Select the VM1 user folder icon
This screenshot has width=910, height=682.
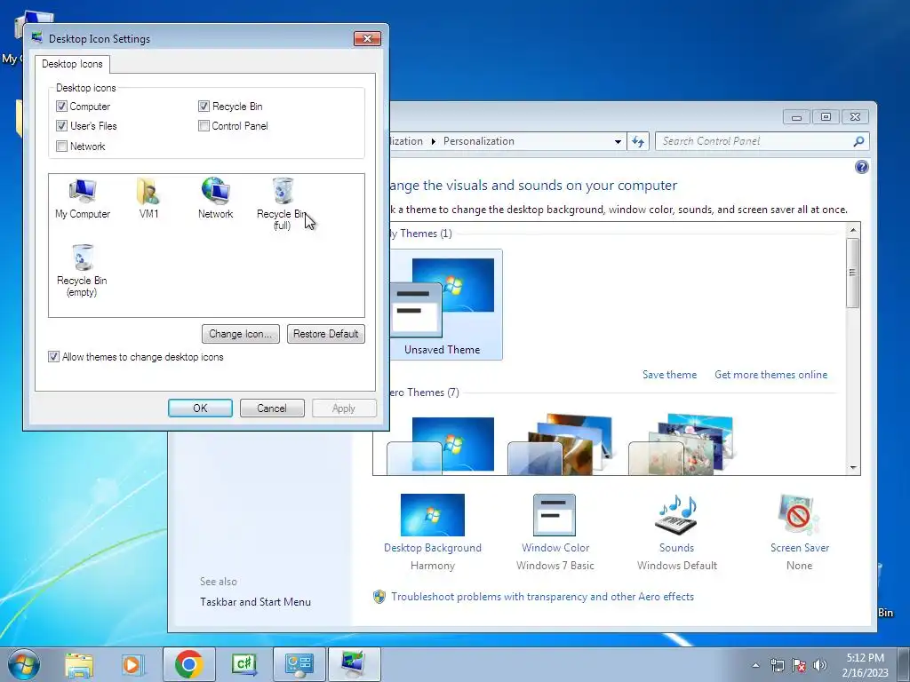pyautogui.click(x=148, y=198)
